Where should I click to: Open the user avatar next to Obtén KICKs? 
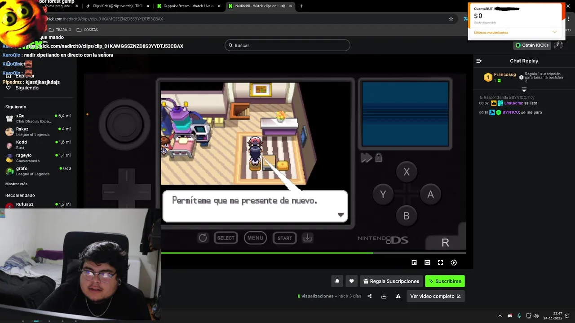pos(558,45)
